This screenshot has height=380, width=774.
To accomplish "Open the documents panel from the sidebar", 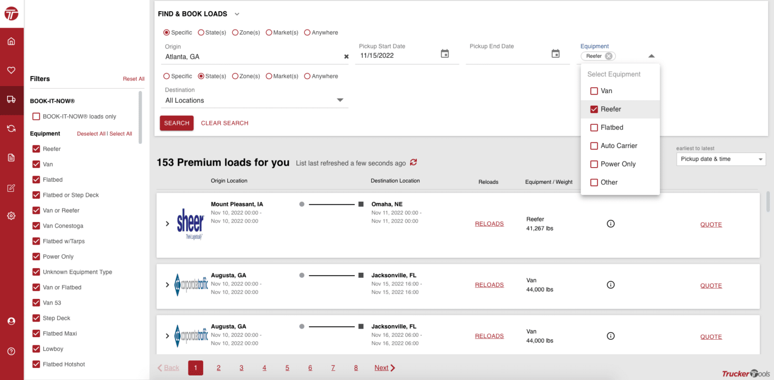I will click(12, 157).
